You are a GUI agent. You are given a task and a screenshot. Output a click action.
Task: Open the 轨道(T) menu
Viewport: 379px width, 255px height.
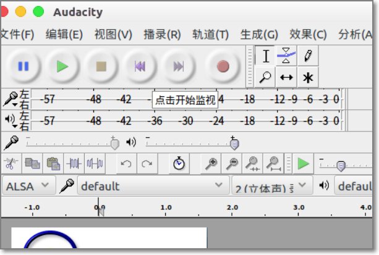coord(211,35)
